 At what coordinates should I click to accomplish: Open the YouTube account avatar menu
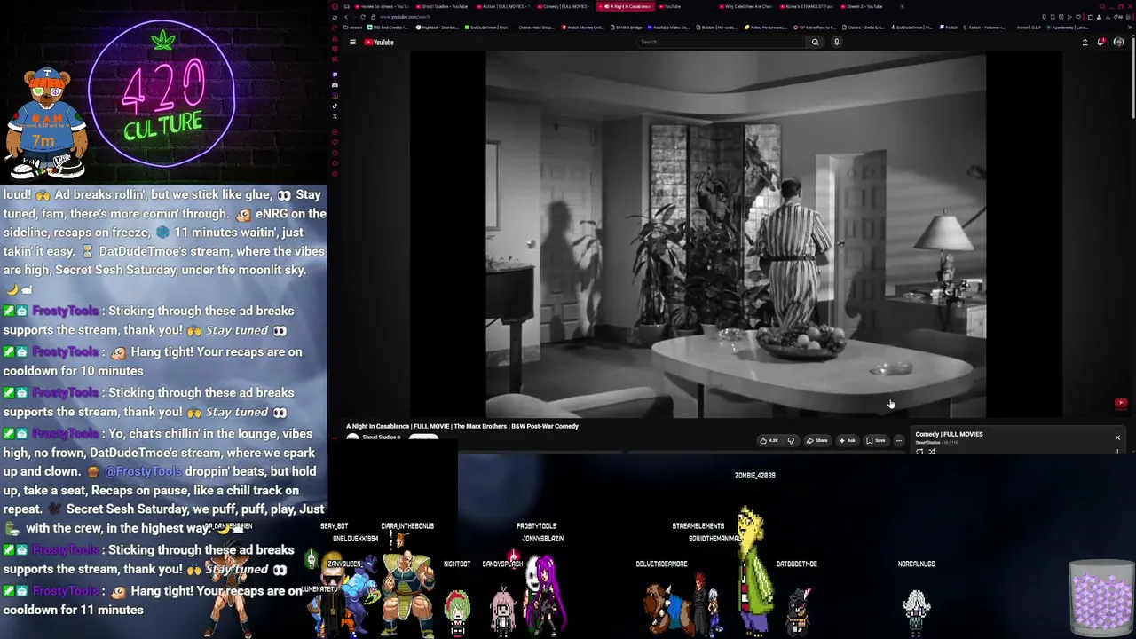(x=1118, y=42)
